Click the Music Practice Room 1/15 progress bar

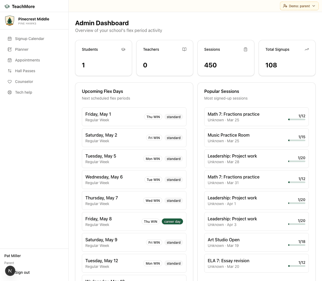(x=297, y=140)
